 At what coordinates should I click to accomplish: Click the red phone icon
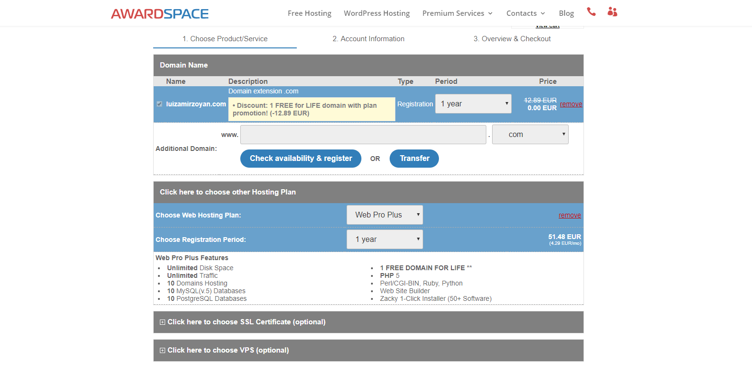(591, 12)
